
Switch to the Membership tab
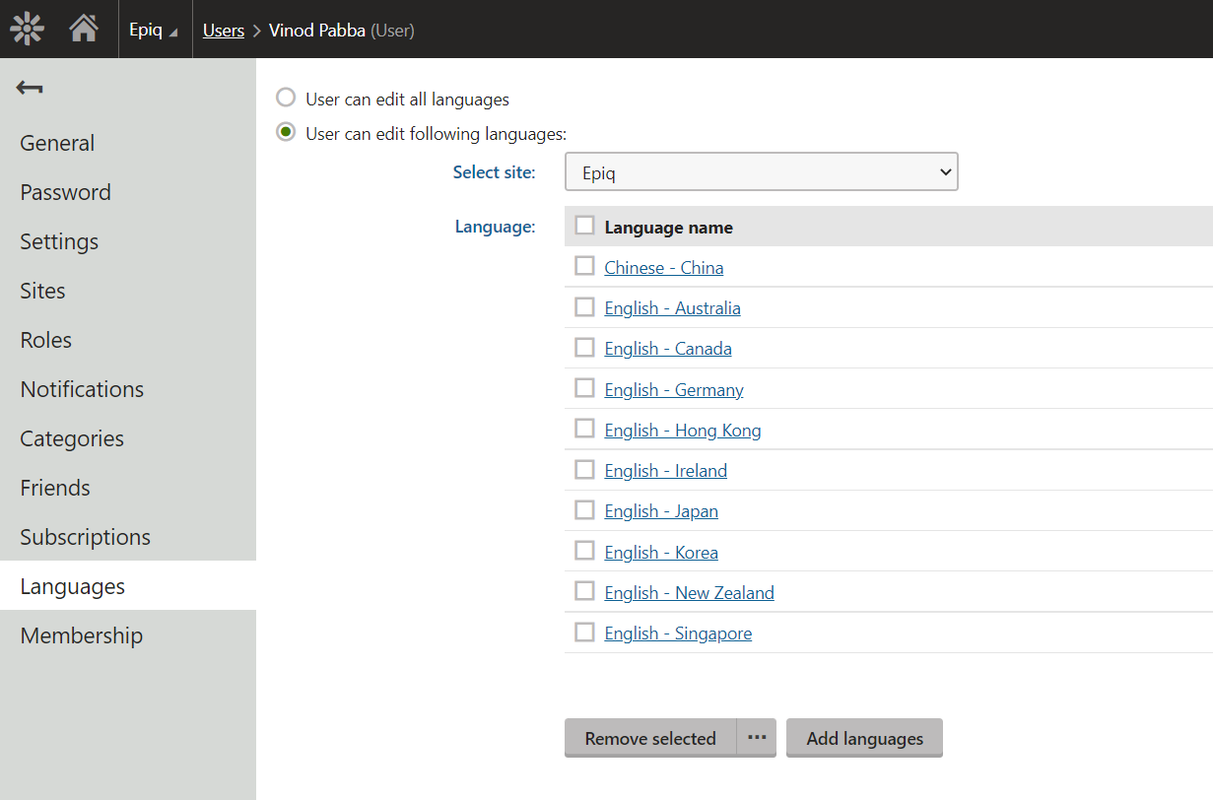coord(82,635)
